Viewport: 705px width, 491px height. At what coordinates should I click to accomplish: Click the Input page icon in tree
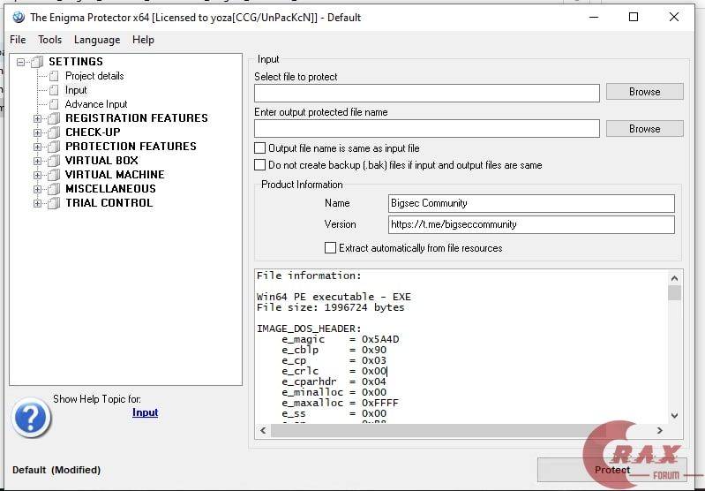coord(54,90)
